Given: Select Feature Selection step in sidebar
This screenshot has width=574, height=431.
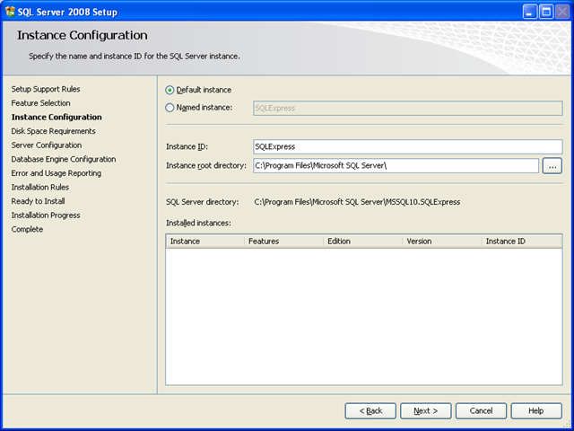Looking at the screenshot, I should tap(41, 103).
